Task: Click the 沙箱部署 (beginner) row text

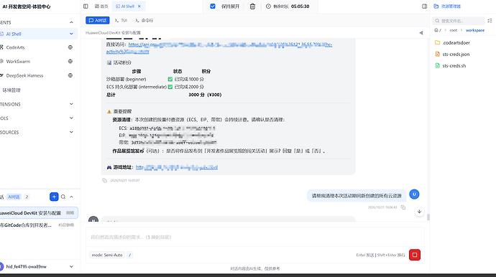Action: click(x=127, y=79)
